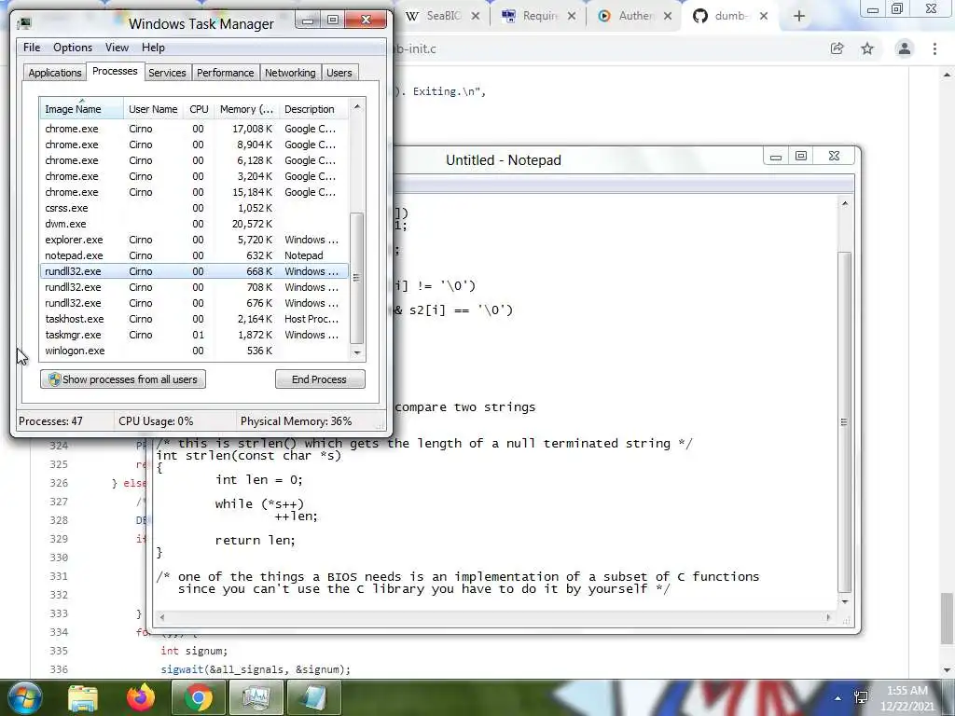
Task: Select highlighted rundll32.exe using 668 K
Action: pyautogui.click(x=194, y=271)
